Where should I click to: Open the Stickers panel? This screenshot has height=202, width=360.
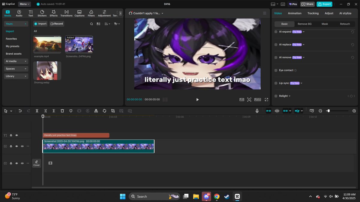[x=42, y=13]
